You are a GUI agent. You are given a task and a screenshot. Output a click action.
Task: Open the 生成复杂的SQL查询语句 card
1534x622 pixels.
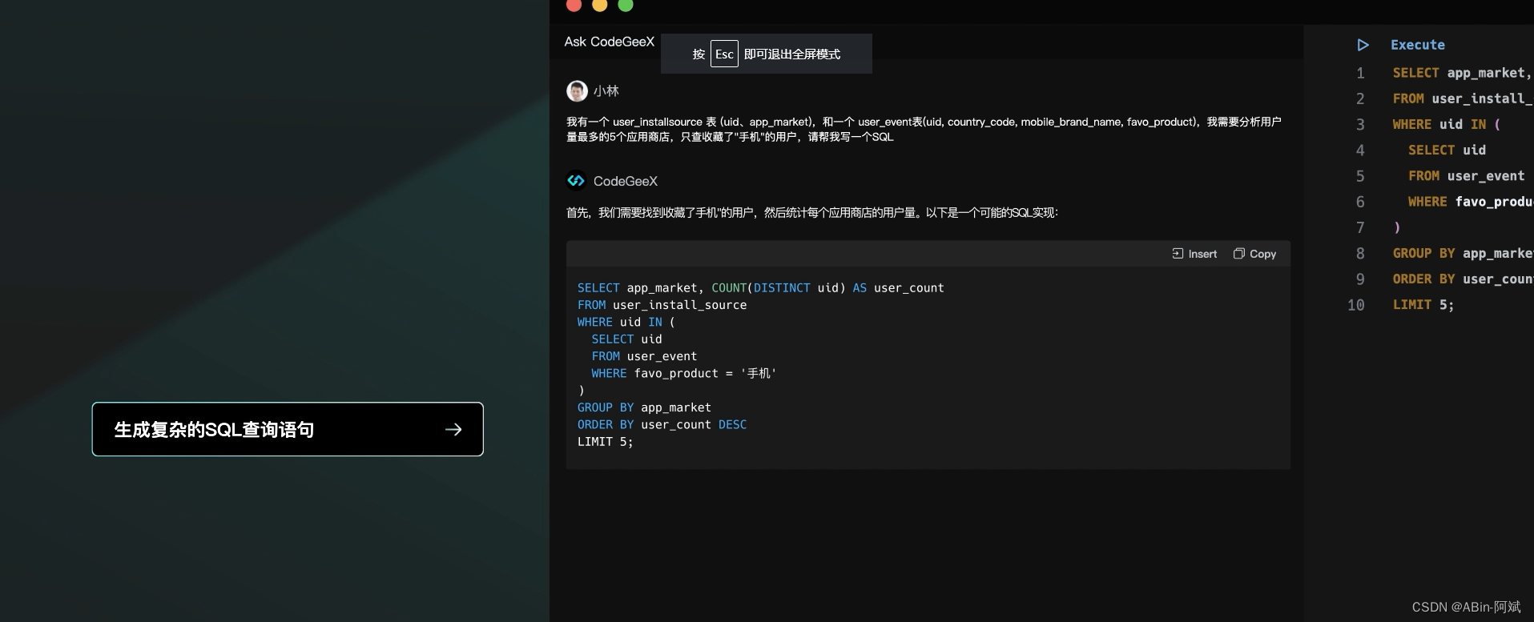[x=288, y=429]
